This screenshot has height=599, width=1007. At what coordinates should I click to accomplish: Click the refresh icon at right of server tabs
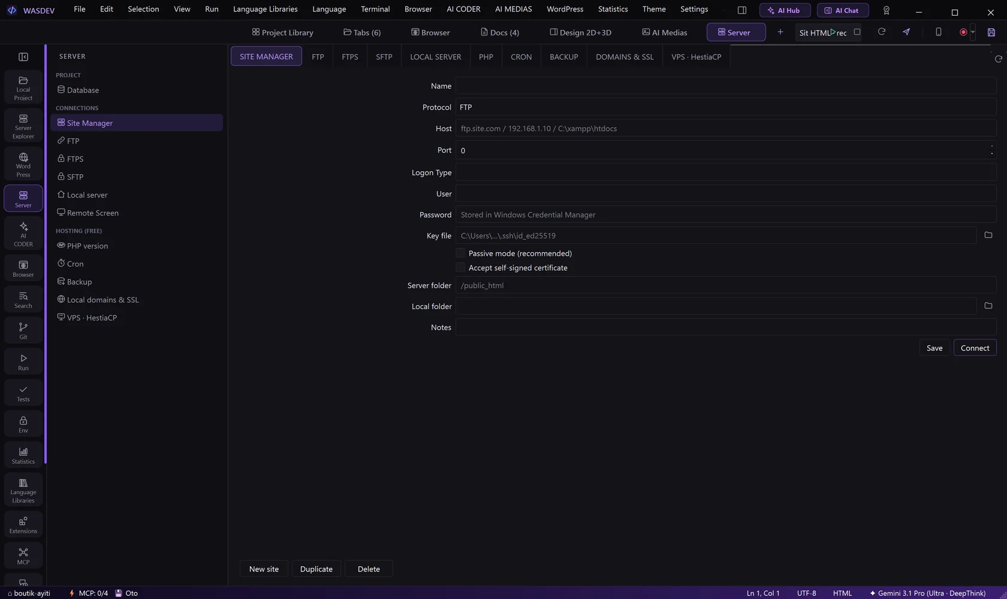coord(999,59)
